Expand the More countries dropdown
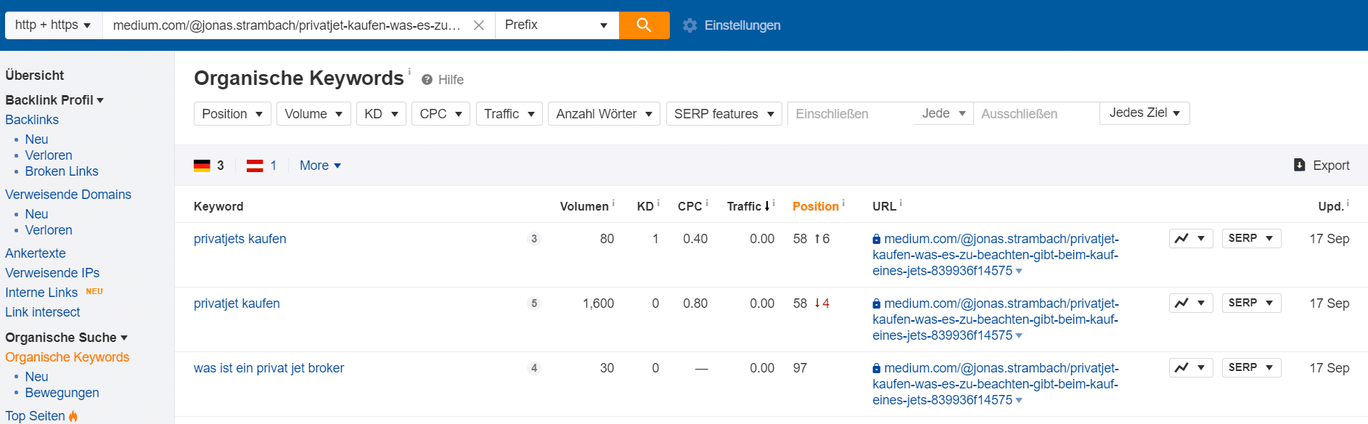 (320, 166)
